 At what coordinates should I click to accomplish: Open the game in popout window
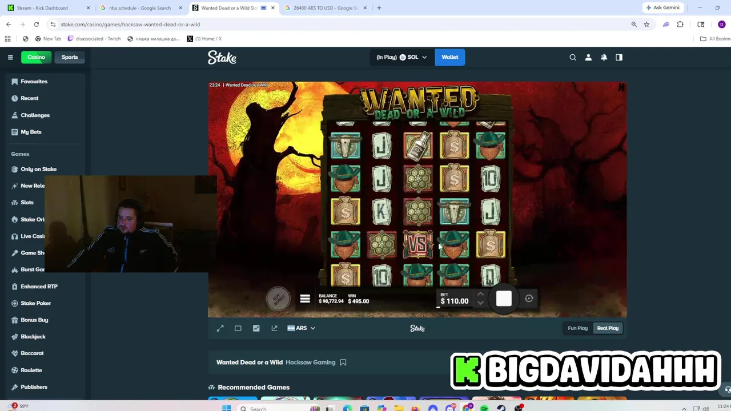(x=274, y=328)
